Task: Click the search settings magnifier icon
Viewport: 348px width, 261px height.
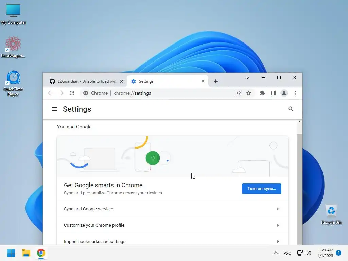Action: [291, 109]
